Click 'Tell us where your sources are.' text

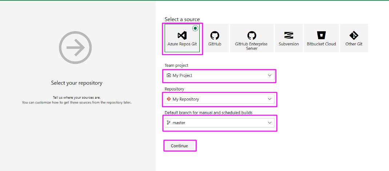pos(77,98)
